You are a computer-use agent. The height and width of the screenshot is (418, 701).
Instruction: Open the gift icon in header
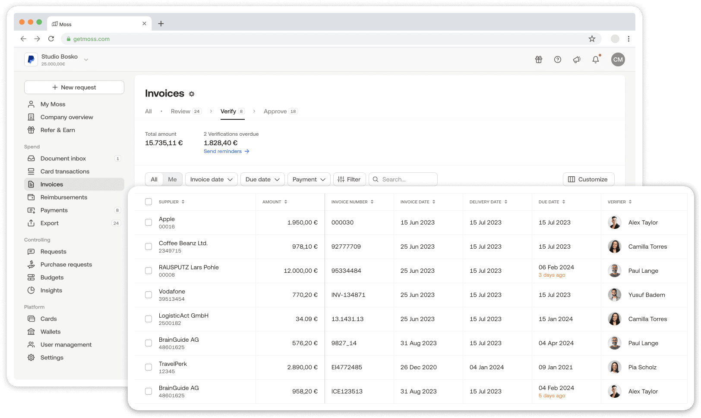pyautogui.click(x=539, y=59)
